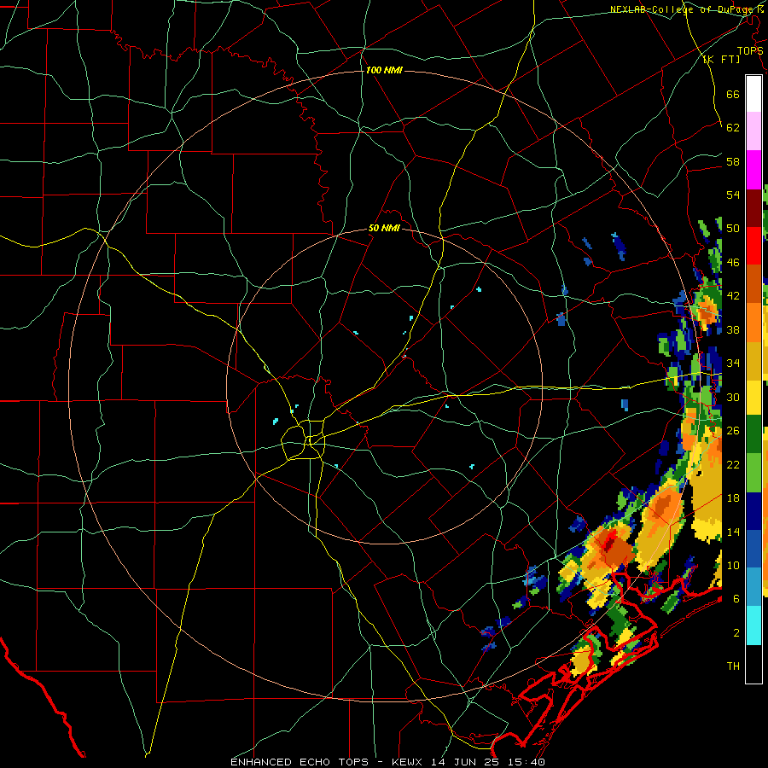Click the bright red legend color band
Screen dimensions: 768x768
click(x=753, y=246)
